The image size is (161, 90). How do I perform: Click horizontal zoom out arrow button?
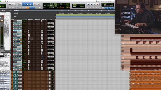[8, 4]
